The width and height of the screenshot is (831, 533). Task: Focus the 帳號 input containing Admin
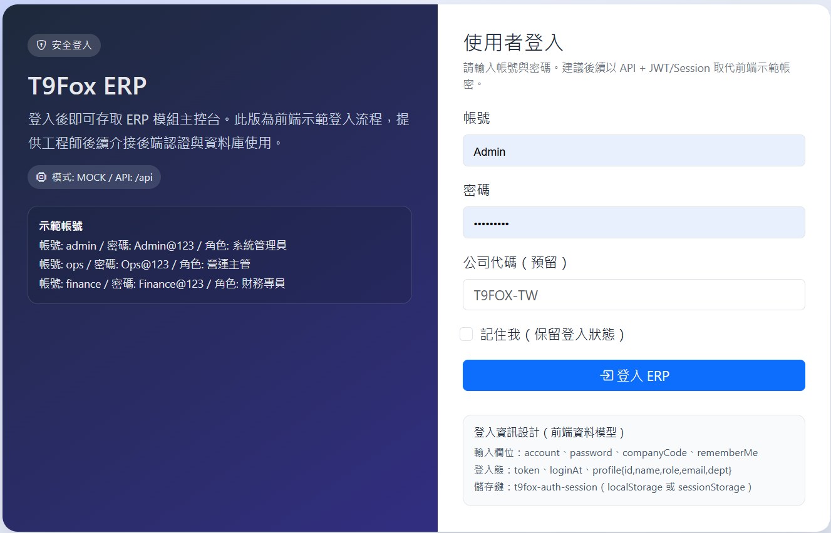pos(634,151)
